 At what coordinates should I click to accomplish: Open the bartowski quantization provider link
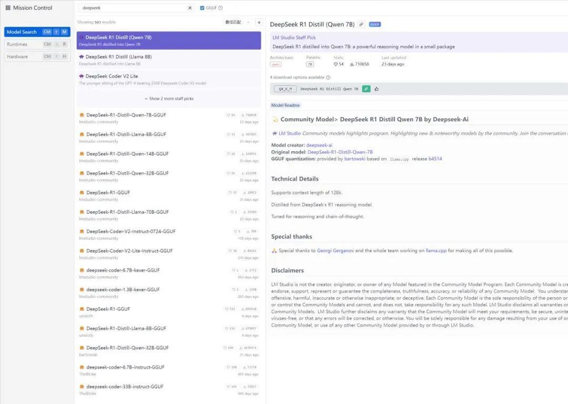354,159
